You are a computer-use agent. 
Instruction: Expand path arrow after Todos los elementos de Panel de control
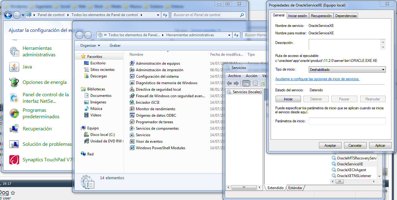point(141,15)
